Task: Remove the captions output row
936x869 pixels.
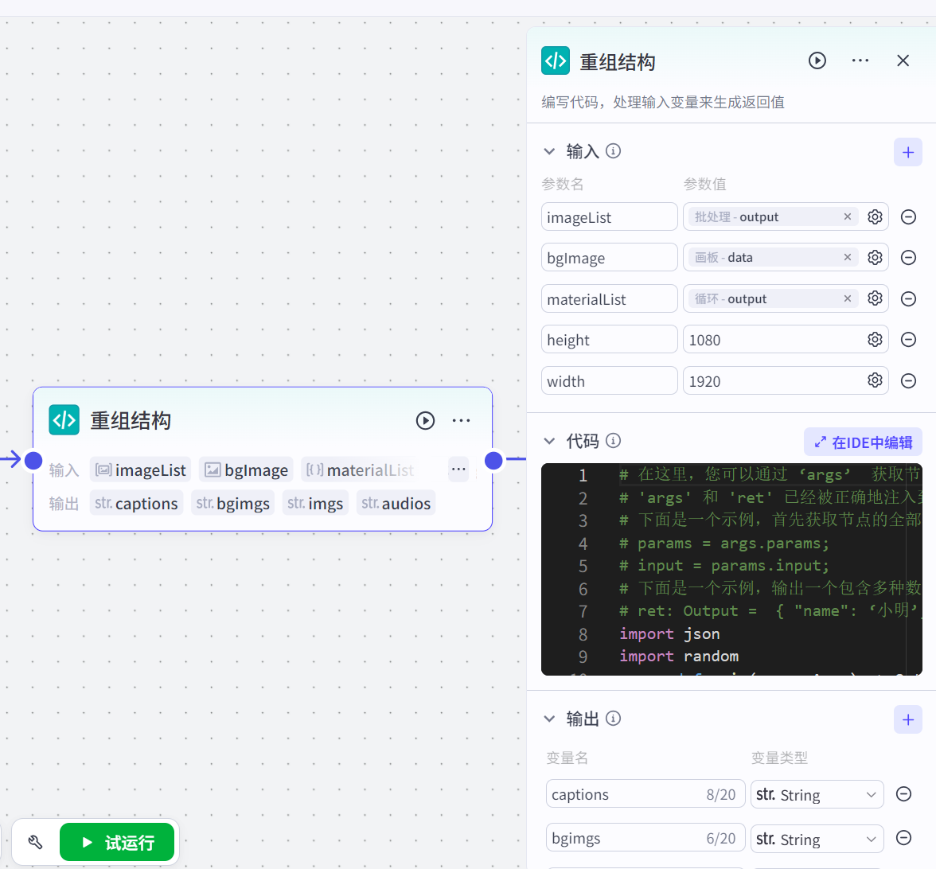Action: 904,794
